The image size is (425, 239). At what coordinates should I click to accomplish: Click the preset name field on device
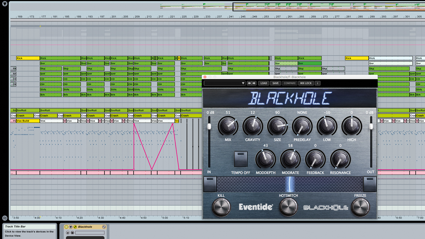90,233
